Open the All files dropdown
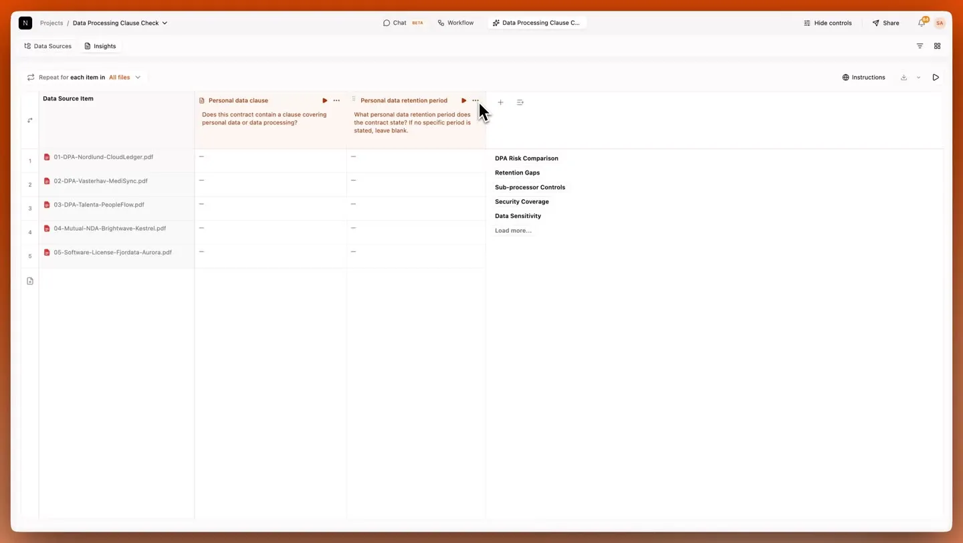 [x=125, y=78]
